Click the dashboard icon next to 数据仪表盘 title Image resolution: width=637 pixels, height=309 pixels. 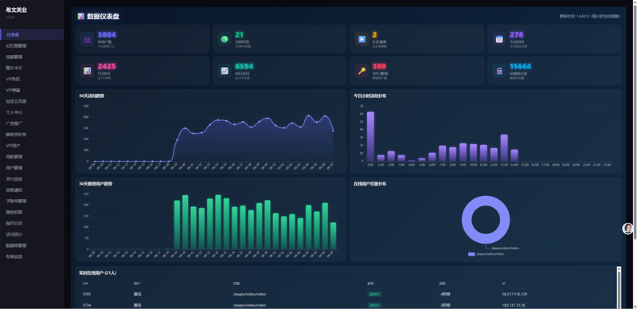(81, 17)
